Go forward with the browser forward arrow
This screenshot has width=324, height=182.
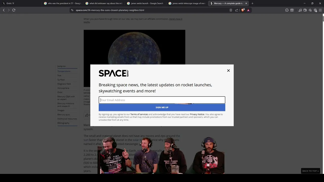coord(9,10)
